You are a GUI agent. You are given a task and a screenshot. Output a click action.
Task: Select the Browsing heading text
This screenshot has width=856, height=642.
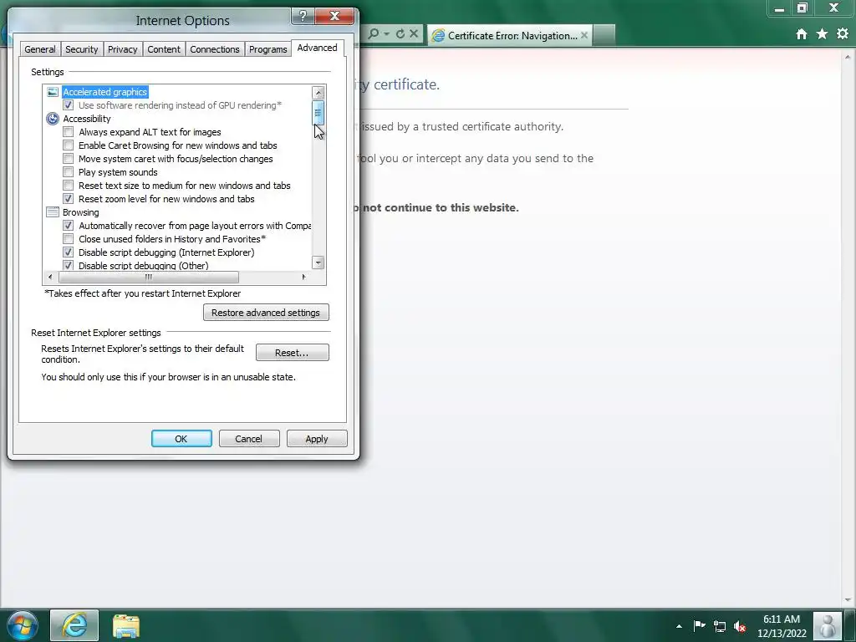[81, 212]
